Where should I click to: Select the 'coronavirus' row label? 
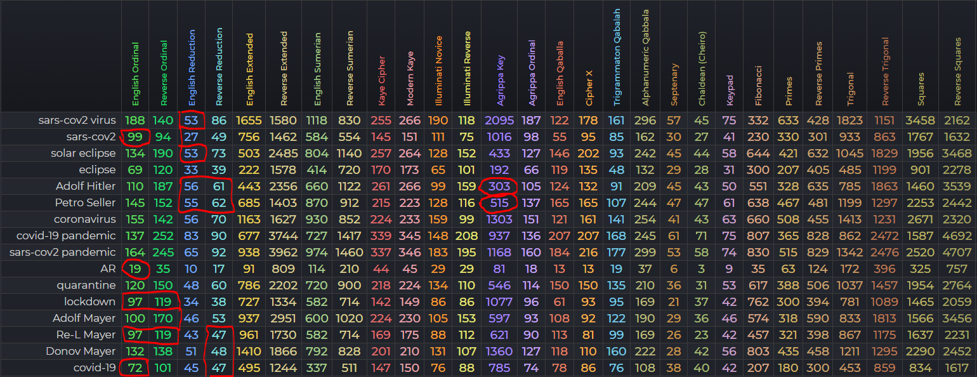[x=85, y=219]
